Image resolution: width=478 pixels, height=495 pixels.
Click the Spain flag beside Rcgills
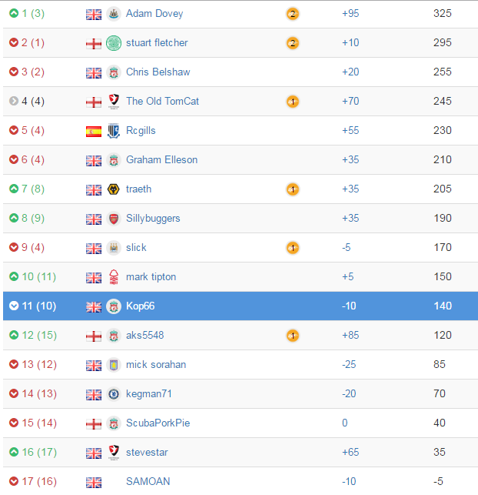94,132
